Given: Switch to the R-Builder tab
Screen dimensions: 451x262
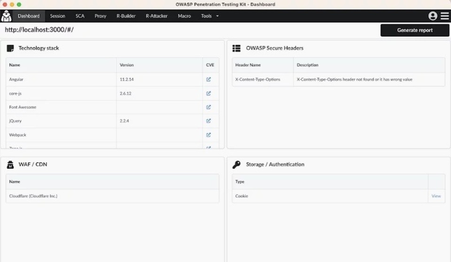Looking at the screenshot, I should [126, 16].
